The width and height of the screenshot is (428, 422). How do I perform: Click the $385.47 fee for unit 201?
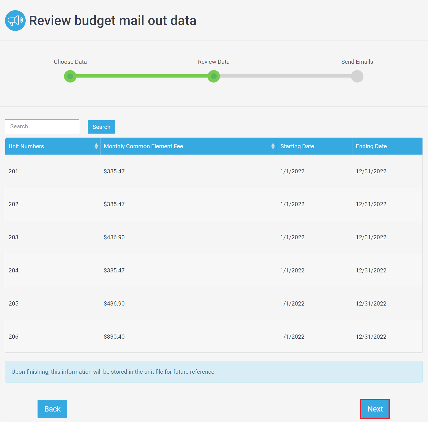(x=114, y=171)
